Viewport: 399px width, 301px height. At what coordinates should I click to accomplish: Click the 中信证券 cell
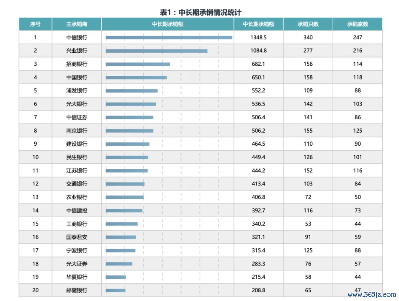tap(77, 117)
